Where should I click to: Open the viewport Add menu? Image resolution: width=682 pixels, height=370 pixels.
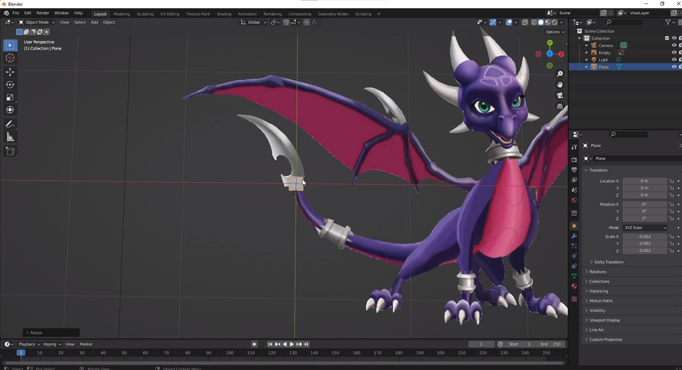[94, 22]
